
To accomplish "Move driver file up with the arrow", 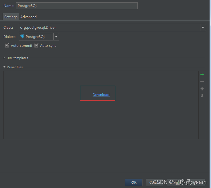I will point(202,89).
